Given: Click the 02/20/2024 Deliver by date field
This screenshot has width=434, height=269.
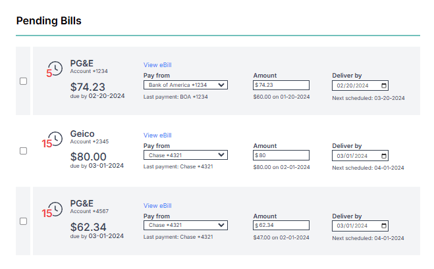Looking at the screenshot, I should coord(356,86).
